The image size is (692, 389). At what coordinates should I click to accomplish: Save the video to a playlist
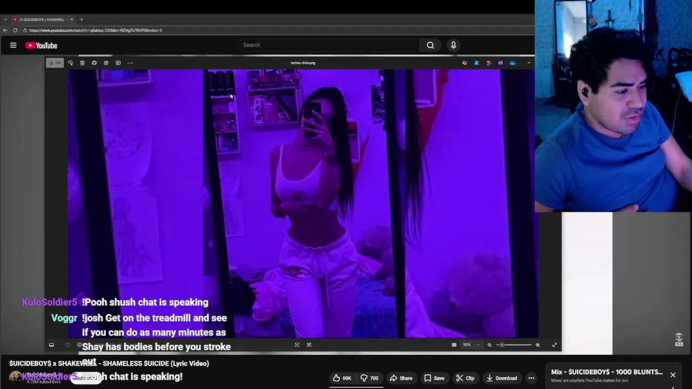434,378
